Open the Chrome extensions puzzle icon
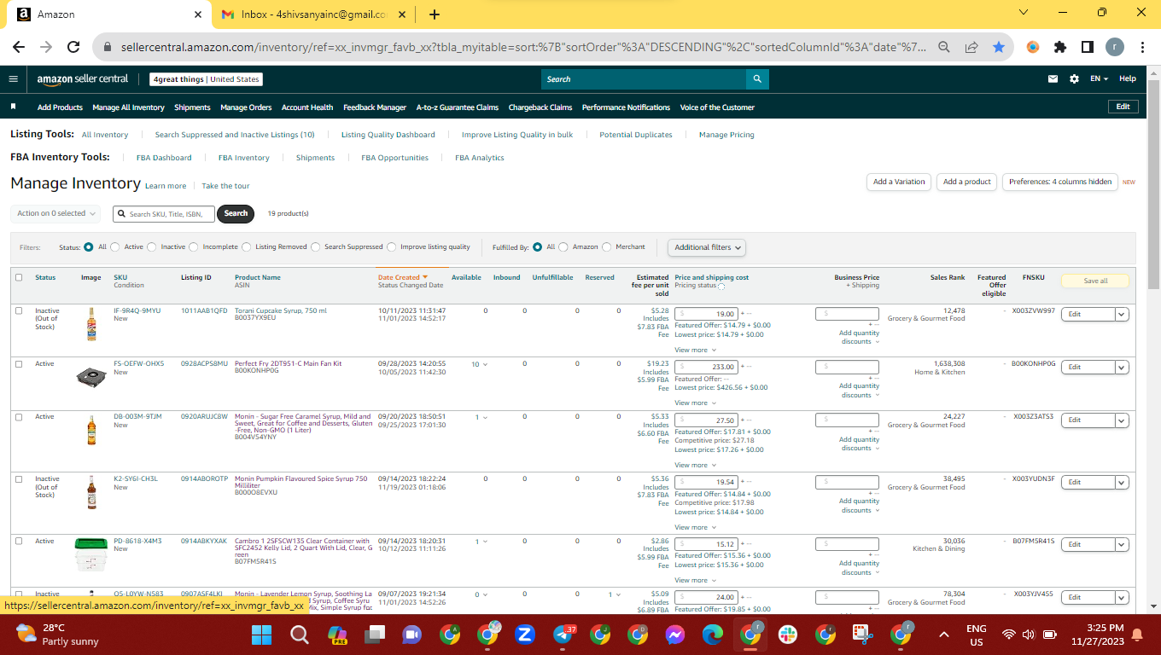Screen dimensions: 1161x655 (x=1060, y=48)
